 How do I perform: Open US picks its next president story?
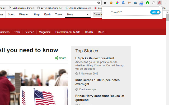(x=95, y=58)
